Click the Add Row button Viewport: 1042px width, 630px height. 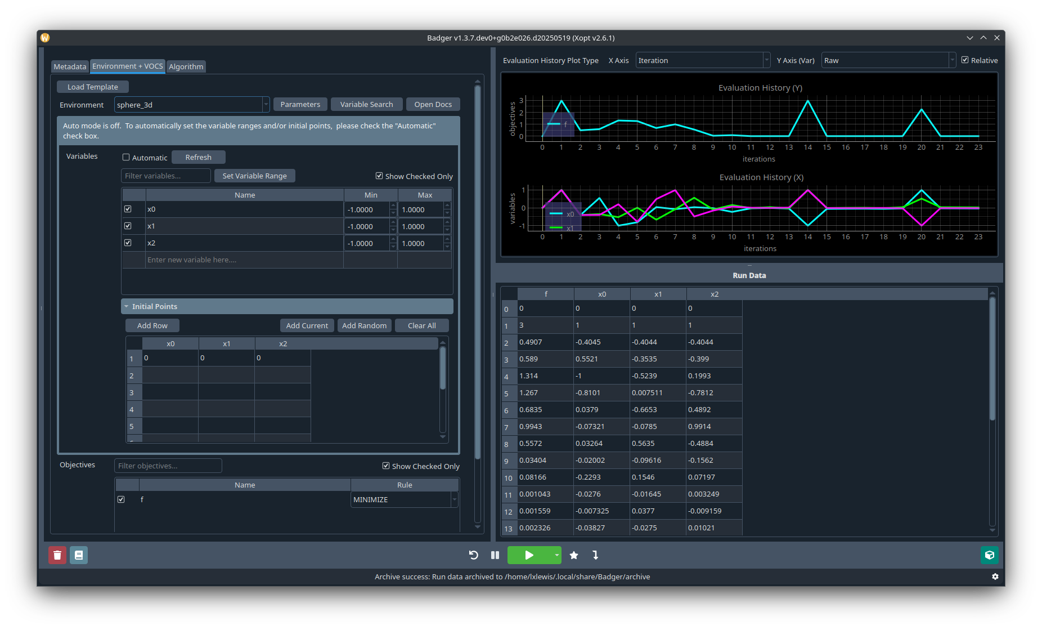click(152, 325)
